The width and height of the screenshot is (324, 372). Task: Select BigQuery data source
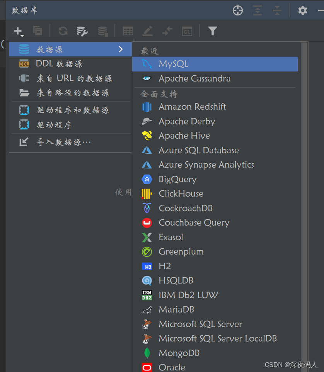coord(215,179)
